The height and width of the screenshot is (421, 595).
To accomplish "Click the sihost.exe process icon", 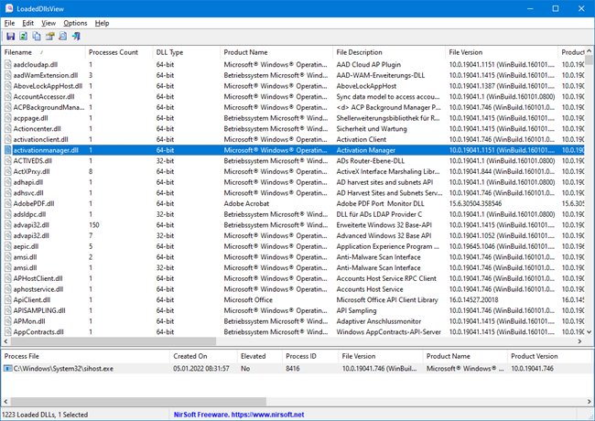I will (8, 367).
